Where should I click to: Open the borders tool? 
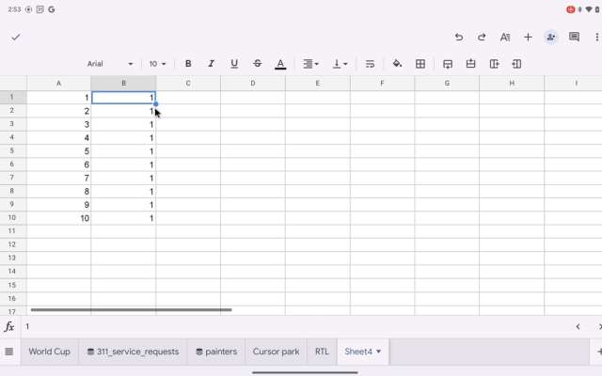tap(420, 64)
